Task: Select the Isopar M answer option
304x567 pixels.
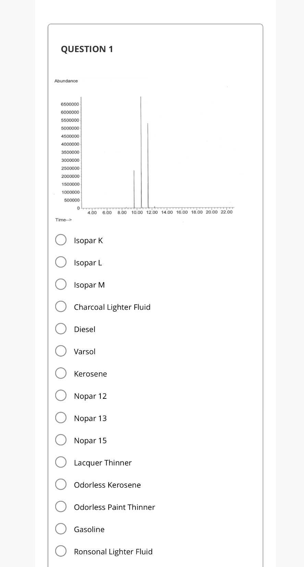Action: 61,284
